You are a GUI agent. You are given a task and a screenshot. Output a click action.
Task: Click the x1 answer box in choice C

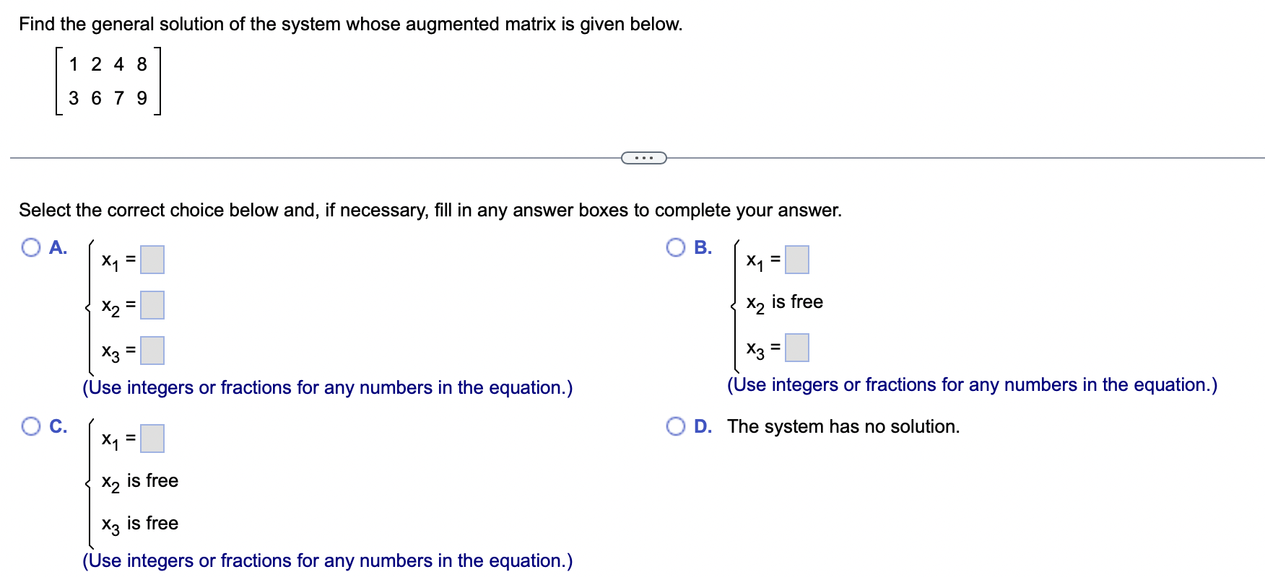pyautogui.click(x=152, y=437)
